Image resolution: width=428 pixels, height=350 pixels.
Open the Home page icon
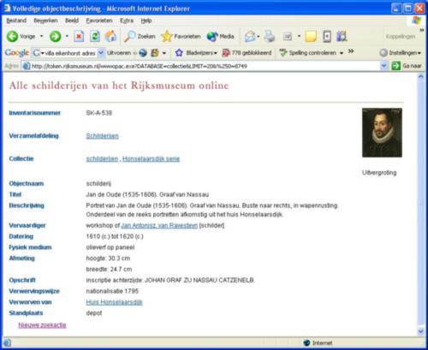coord(110,36)
